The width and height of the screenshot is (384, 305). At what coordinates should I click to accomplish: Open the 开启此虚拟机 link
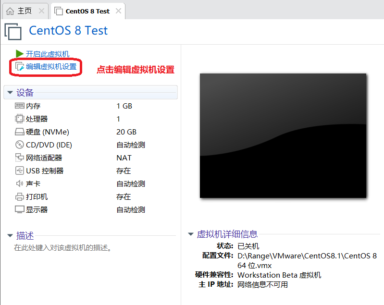pos(48,54)
